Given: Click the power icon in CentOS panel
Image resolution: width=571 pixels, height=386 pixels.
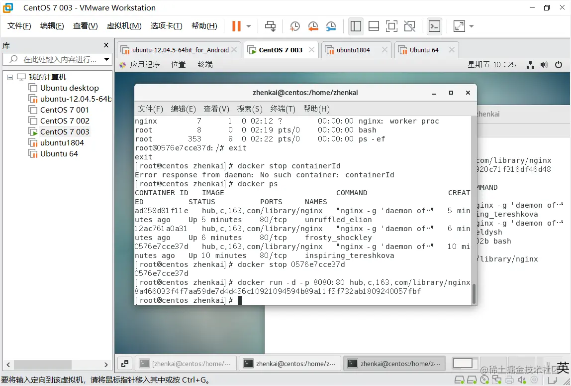Looking at the screenshot, I should [x=558, y=65].
